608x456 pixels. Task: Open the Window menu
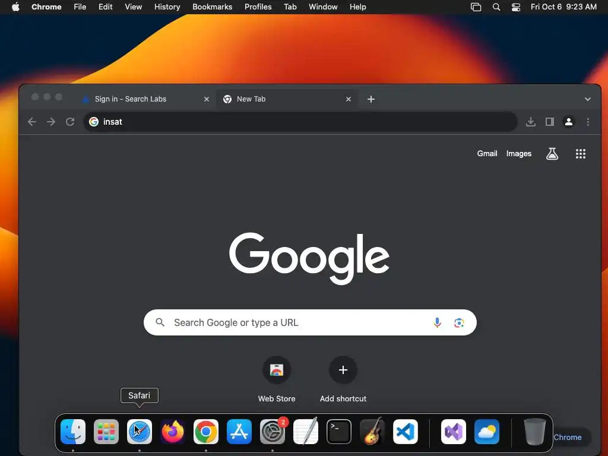[x=323, y=7]
